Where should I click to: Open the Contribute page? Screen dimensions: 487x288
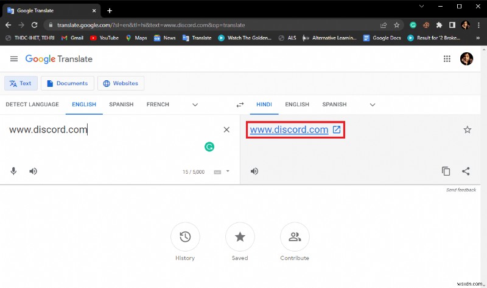[x=295, y=237]
